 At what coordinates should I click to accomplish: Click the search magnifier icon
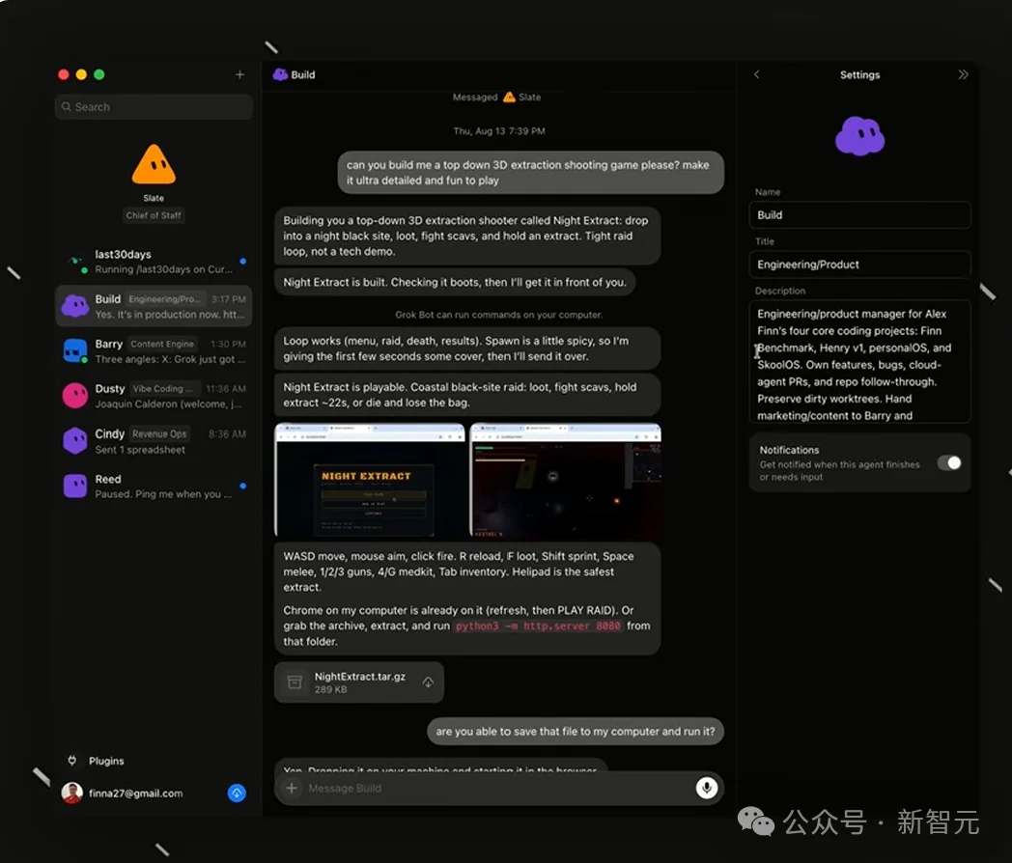point(67,106)
